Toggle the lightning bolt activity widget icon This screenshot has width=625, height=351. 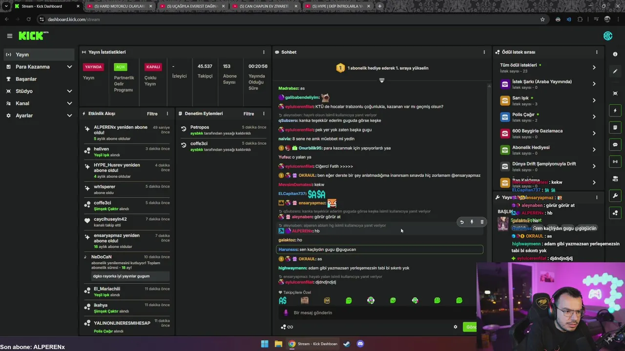615,111
